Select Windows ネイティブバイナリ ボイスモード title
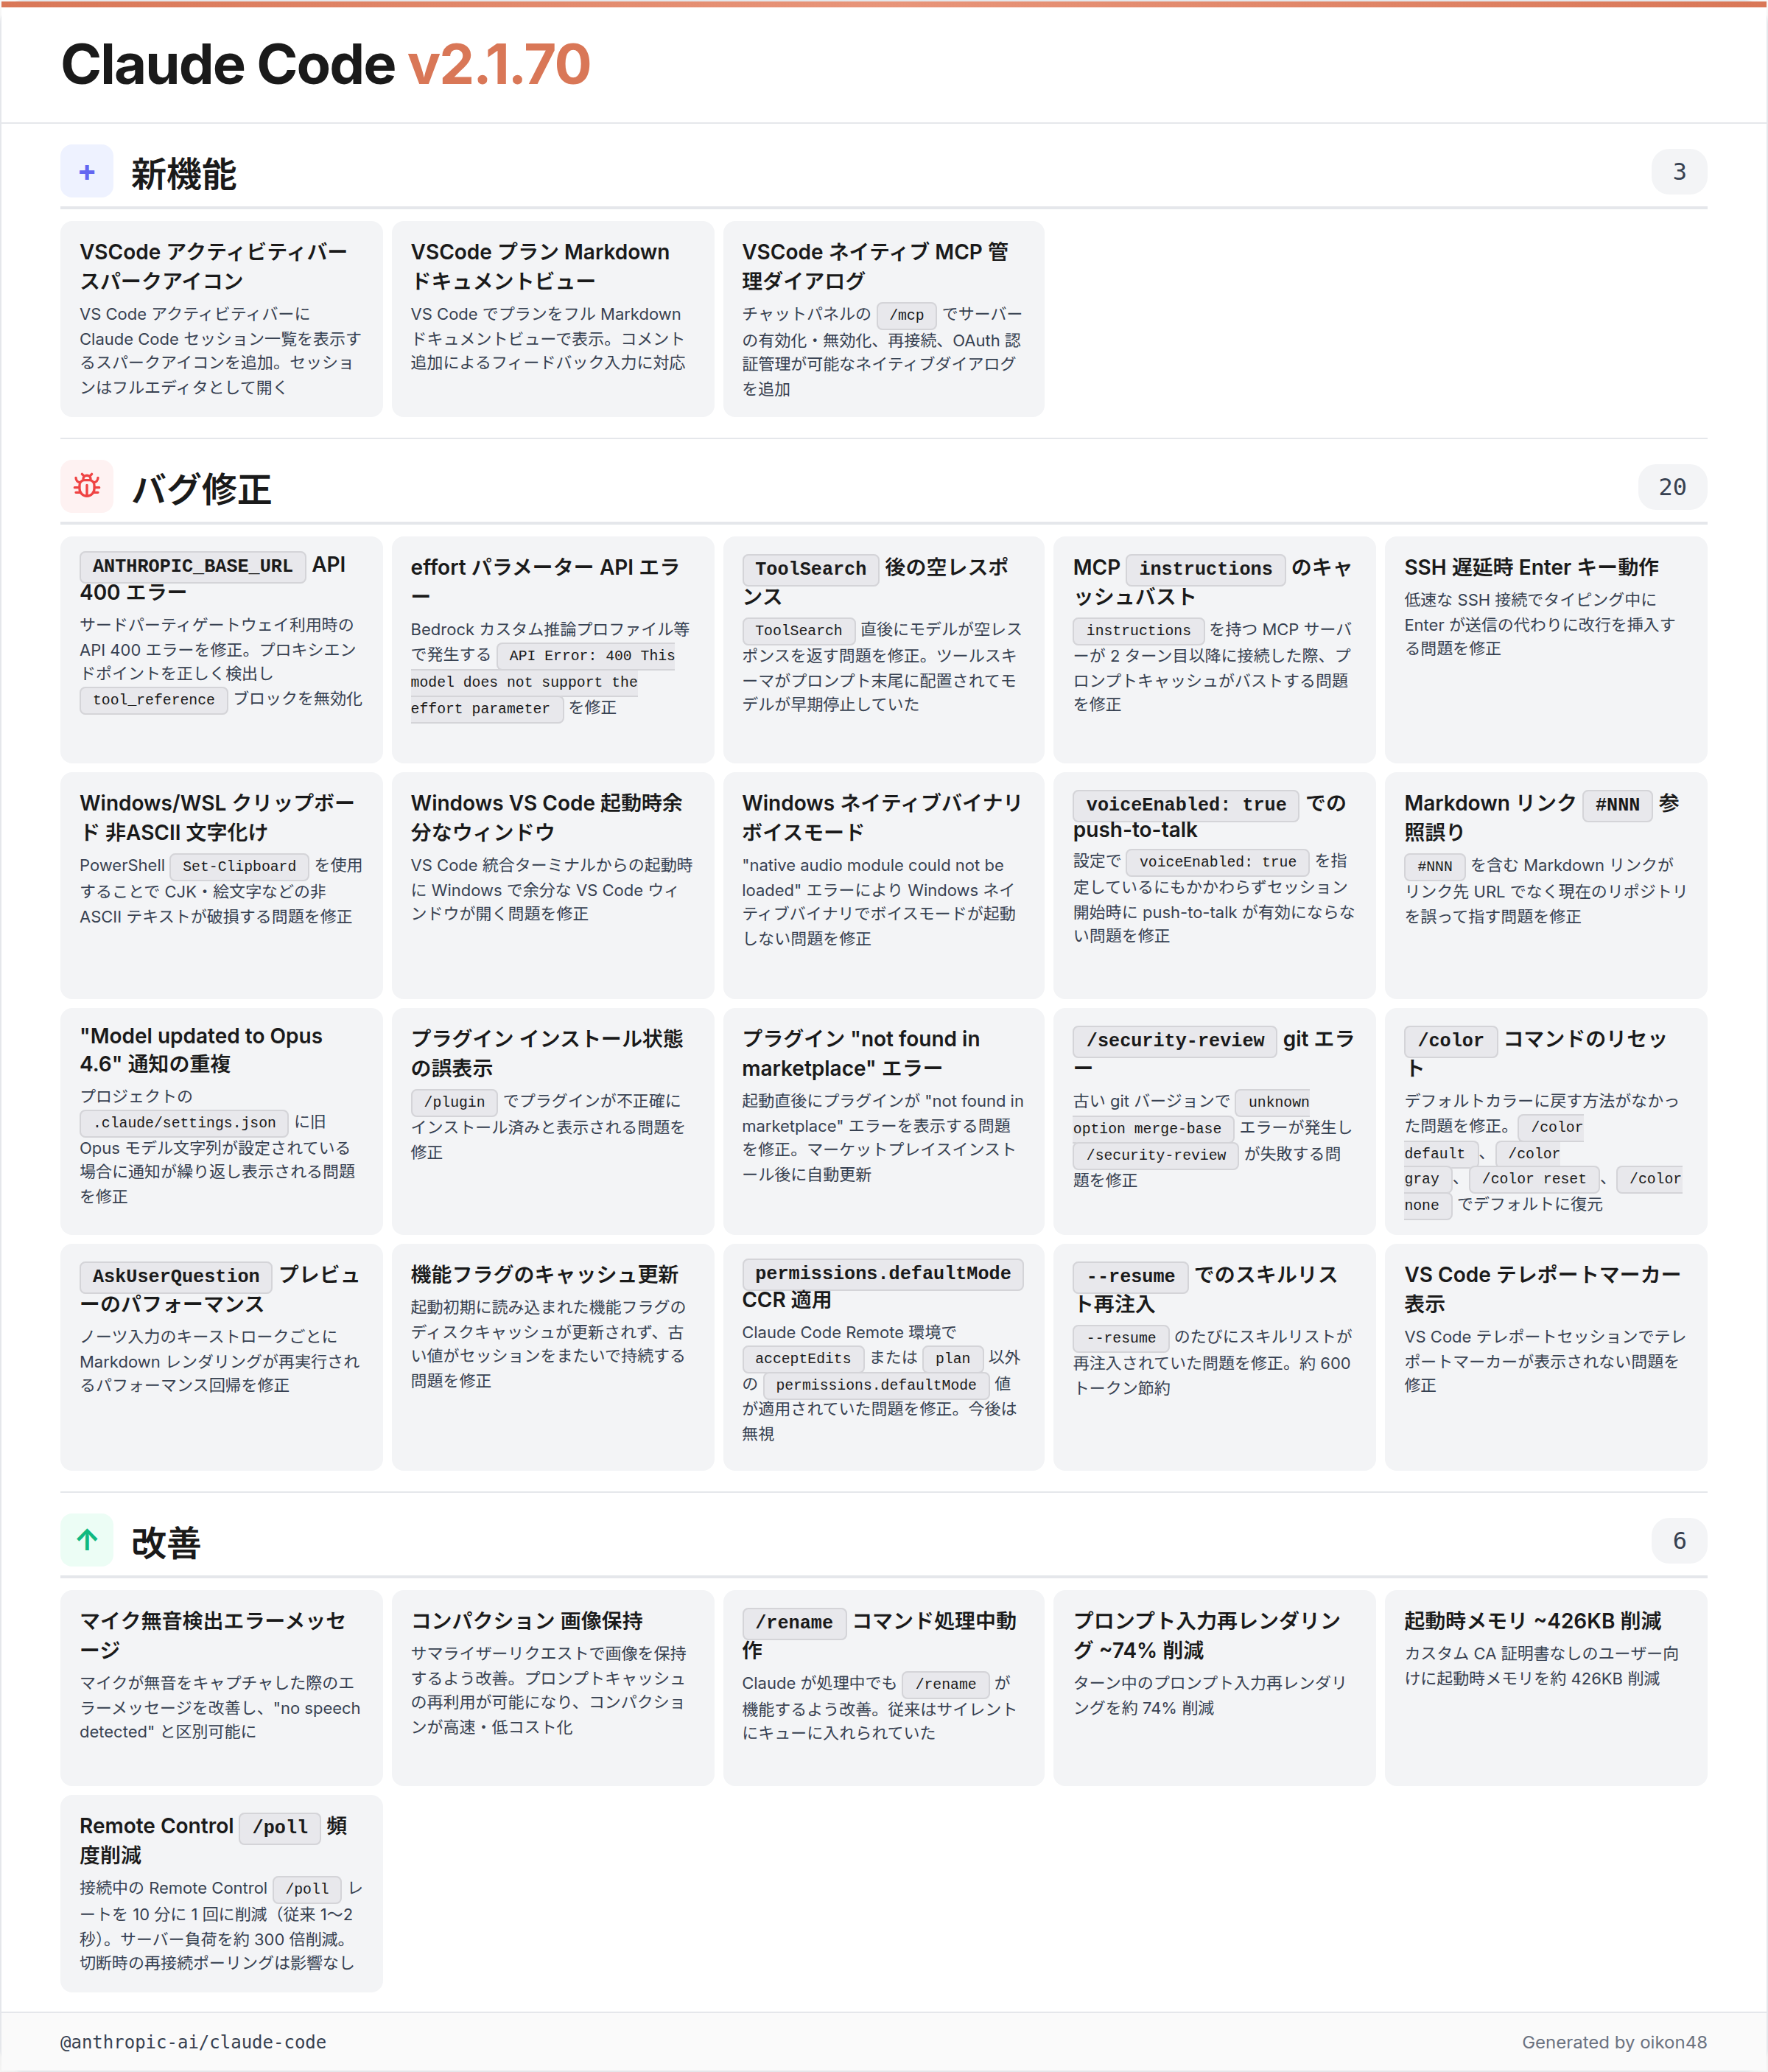Viewport: 1768px width, 2072px height. click(882, 817)
